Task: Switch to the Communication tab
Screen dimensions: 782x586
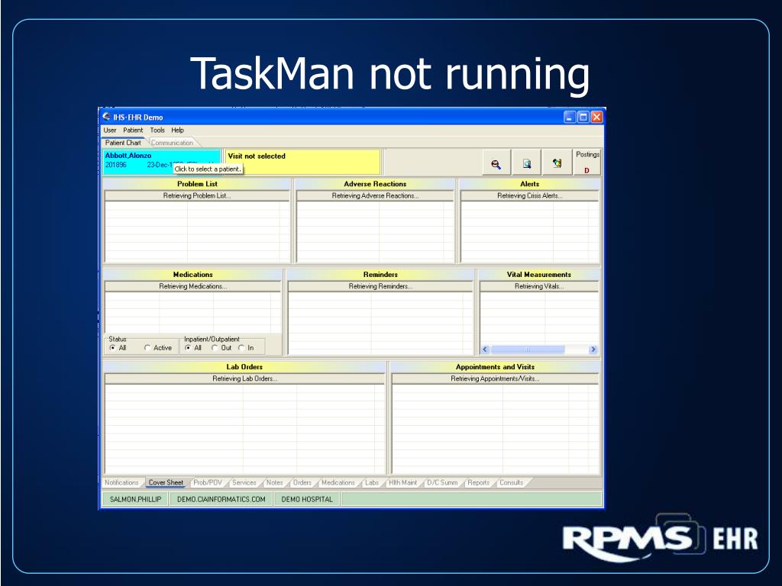Action: coord(172,143)
